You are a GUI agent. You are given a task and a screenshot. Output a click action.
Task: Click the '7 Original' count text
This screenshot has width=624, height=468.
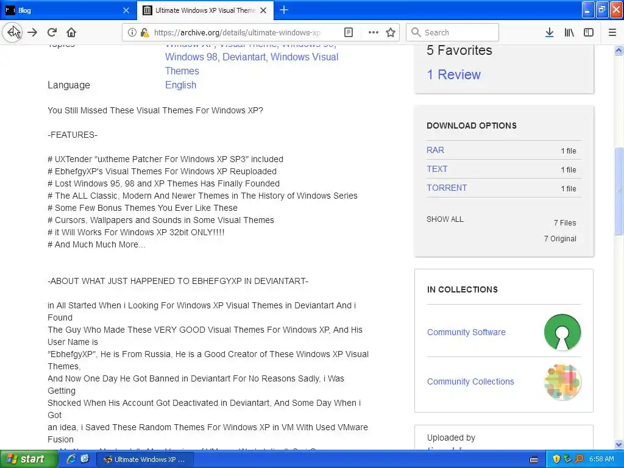click(x=560, y=239)
